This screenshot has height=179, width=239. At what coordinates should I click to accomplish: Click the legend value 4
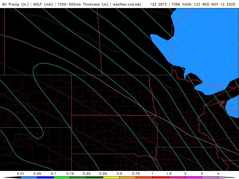pos(218,174)
